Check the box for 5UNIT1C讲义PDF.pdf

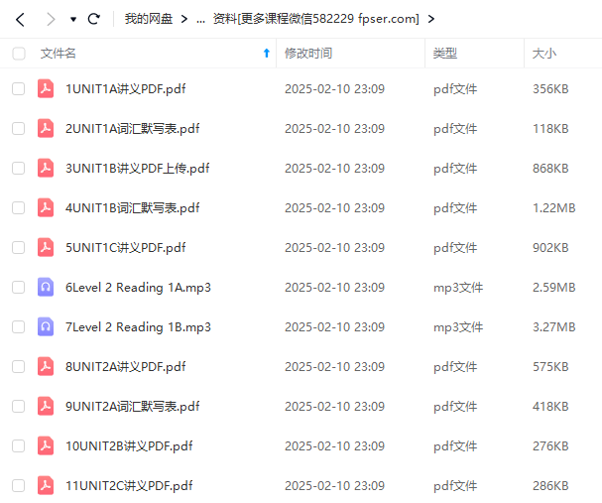(x=19, y=248)
